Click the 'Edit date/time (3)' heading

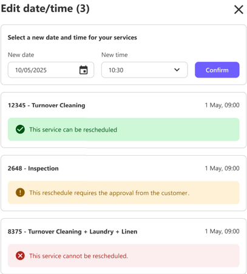(45, 8)
